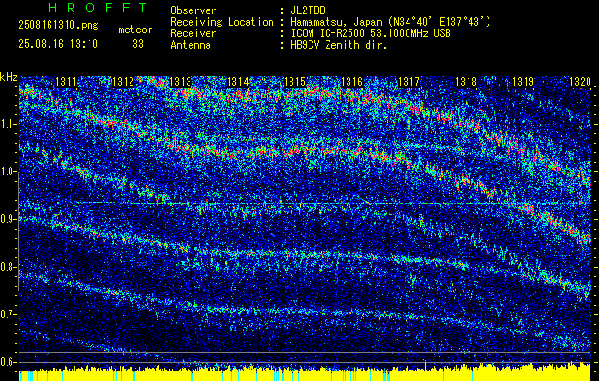
Task: Click the 1.0 frequency axis label
Action: coord(8,172)
